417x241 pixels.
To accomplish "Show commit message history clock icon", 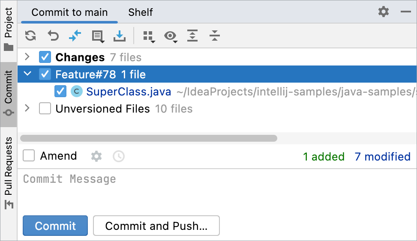I will point(119,156).
